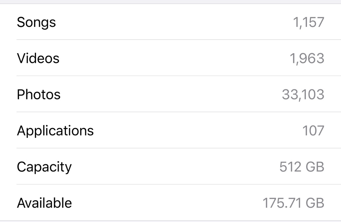Click the empty middle of Videos row
The height and width of the screenshot is (222, 341).
[x=174, y=58]
